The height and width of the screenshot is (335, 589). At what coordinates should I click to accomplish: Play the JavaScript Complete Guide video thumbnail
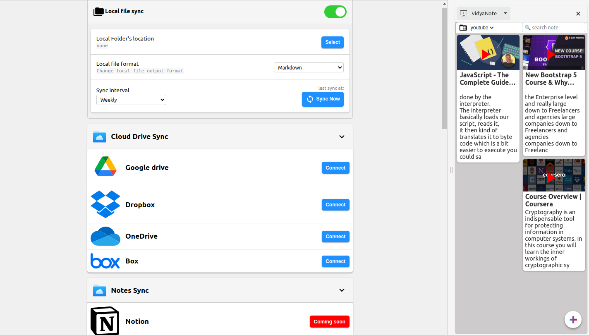[x=488, y=53]
